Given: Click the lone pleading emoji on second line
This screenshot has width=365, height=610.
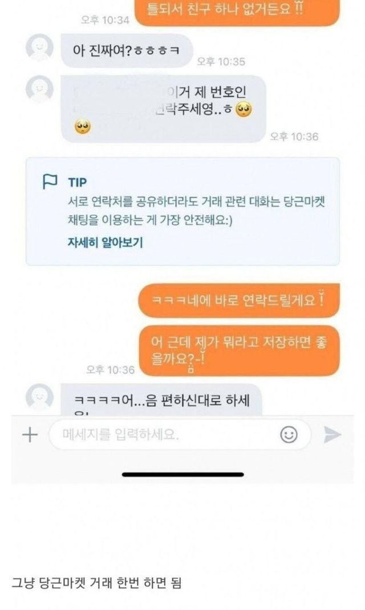Looking at the screenshot, I should point(82,127).
